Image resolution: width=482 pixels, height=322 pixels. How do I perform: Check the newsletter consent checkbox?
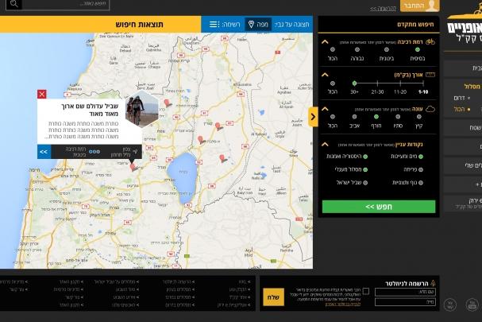click(366, 291)
